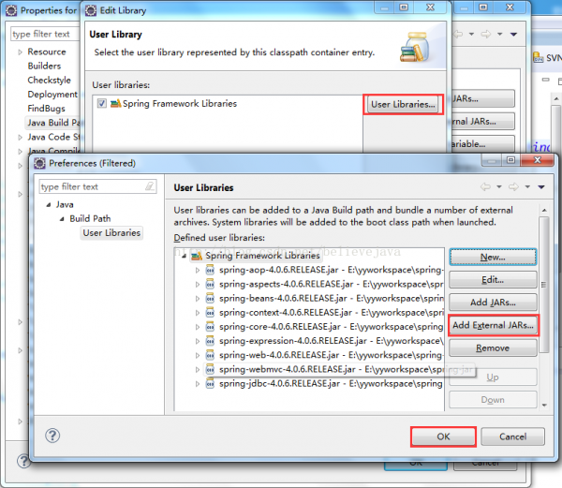Click the User Libraries page vertical scrollbar
The image size is (562, 488).
(x=544, y=285)
